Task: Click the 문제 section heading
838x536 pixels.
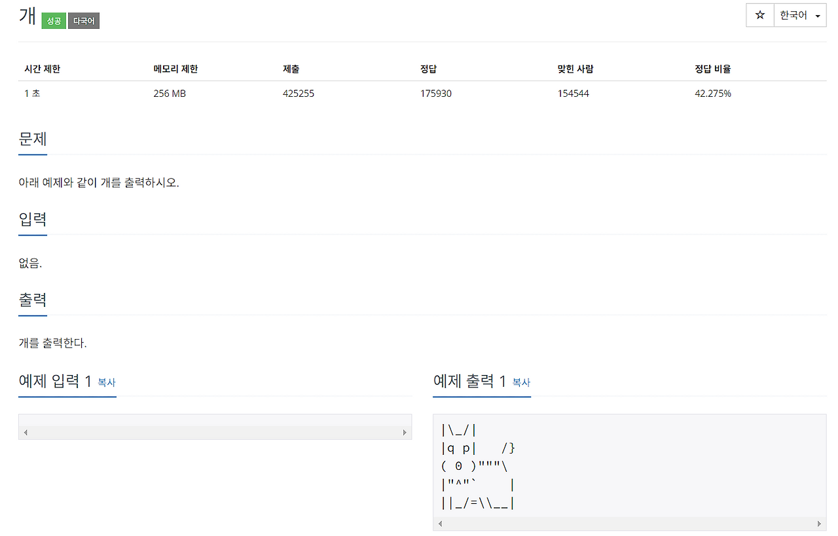Action: coord(33,139)
